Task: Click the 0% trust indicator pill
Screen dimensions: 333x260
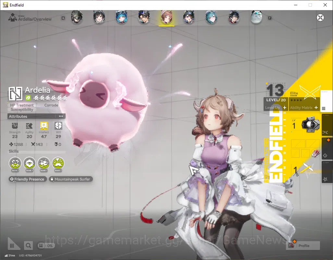Action: [45, 246]
